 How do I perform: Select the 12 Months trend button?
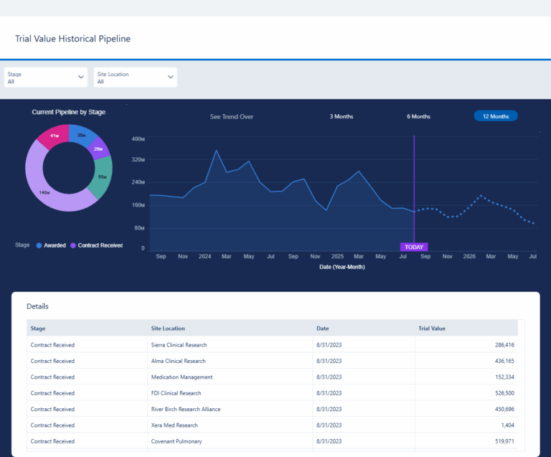point(495,116)
